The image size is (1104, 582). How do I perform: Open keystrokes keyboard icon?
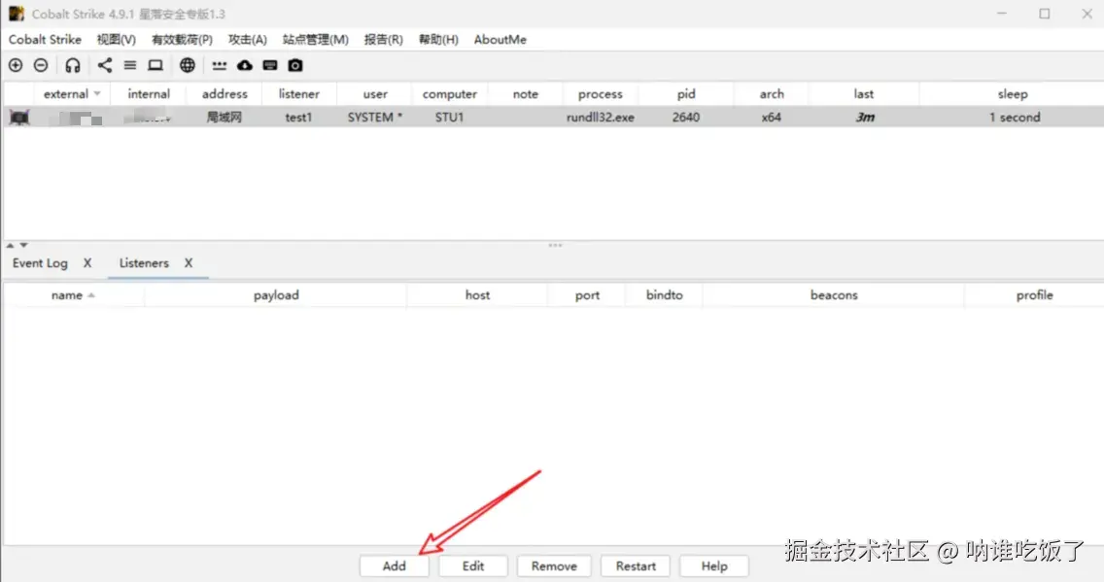click(x=269, y=65)
